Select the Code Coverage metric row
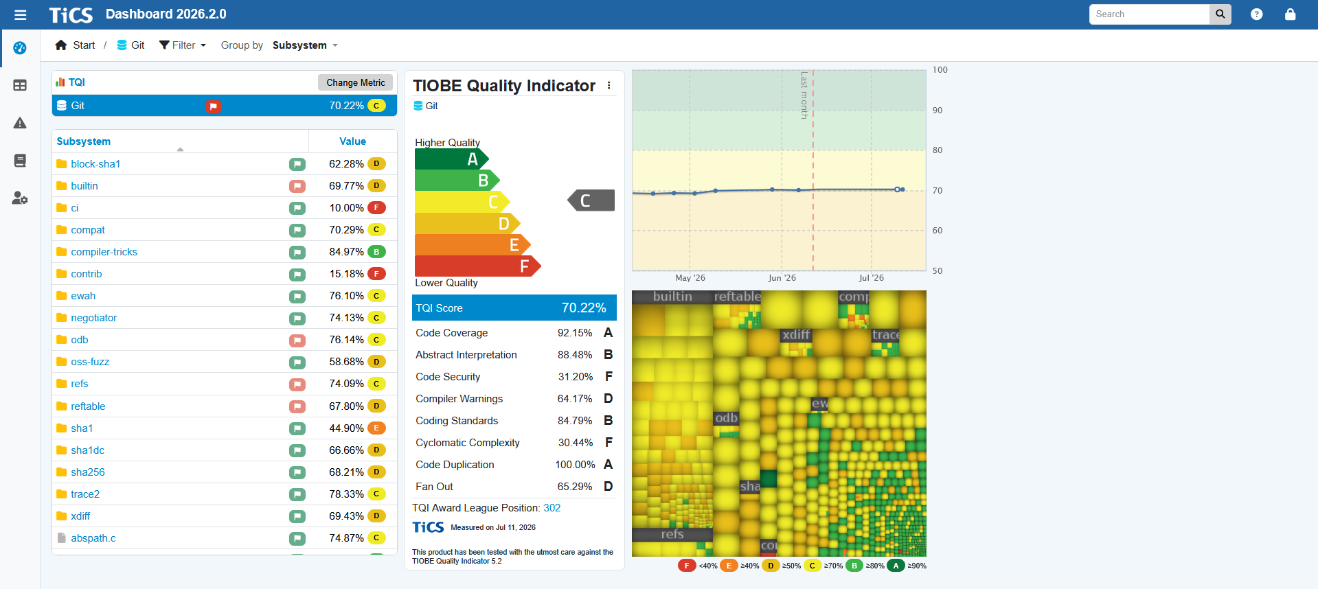 coord(514,333)
